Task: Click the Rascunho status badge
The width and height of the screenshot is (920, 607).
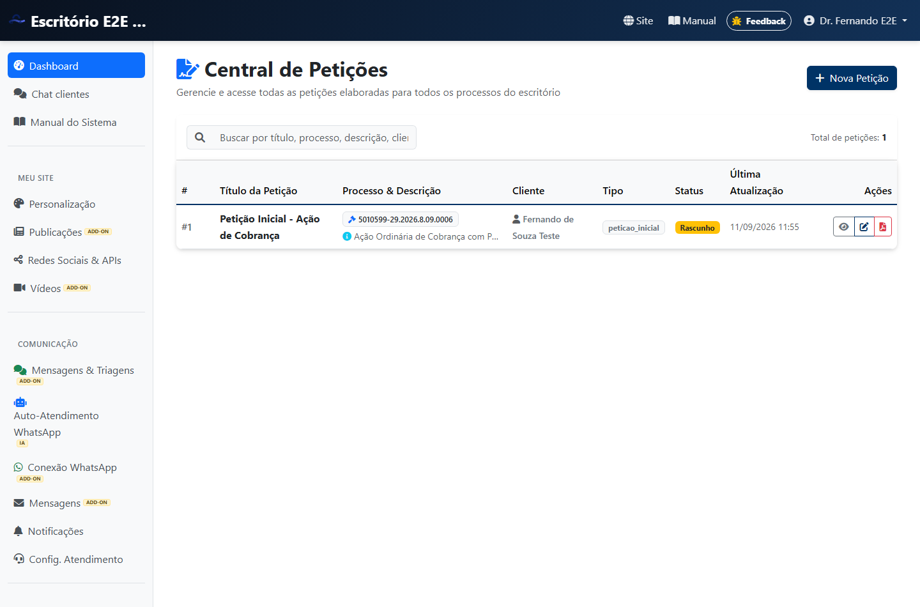Action: coord(697,227)
